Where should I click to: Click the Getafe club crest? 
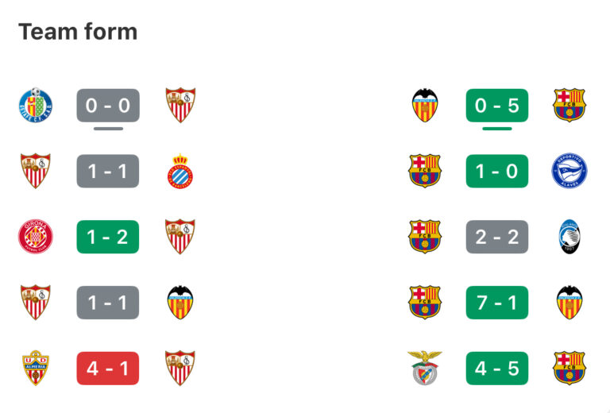(36, 105)
